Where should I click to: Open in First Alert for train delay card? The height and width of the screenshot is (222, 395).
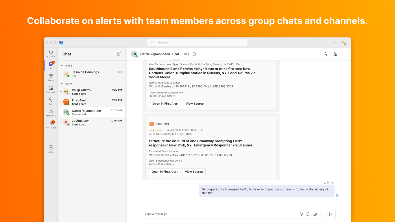165,103
